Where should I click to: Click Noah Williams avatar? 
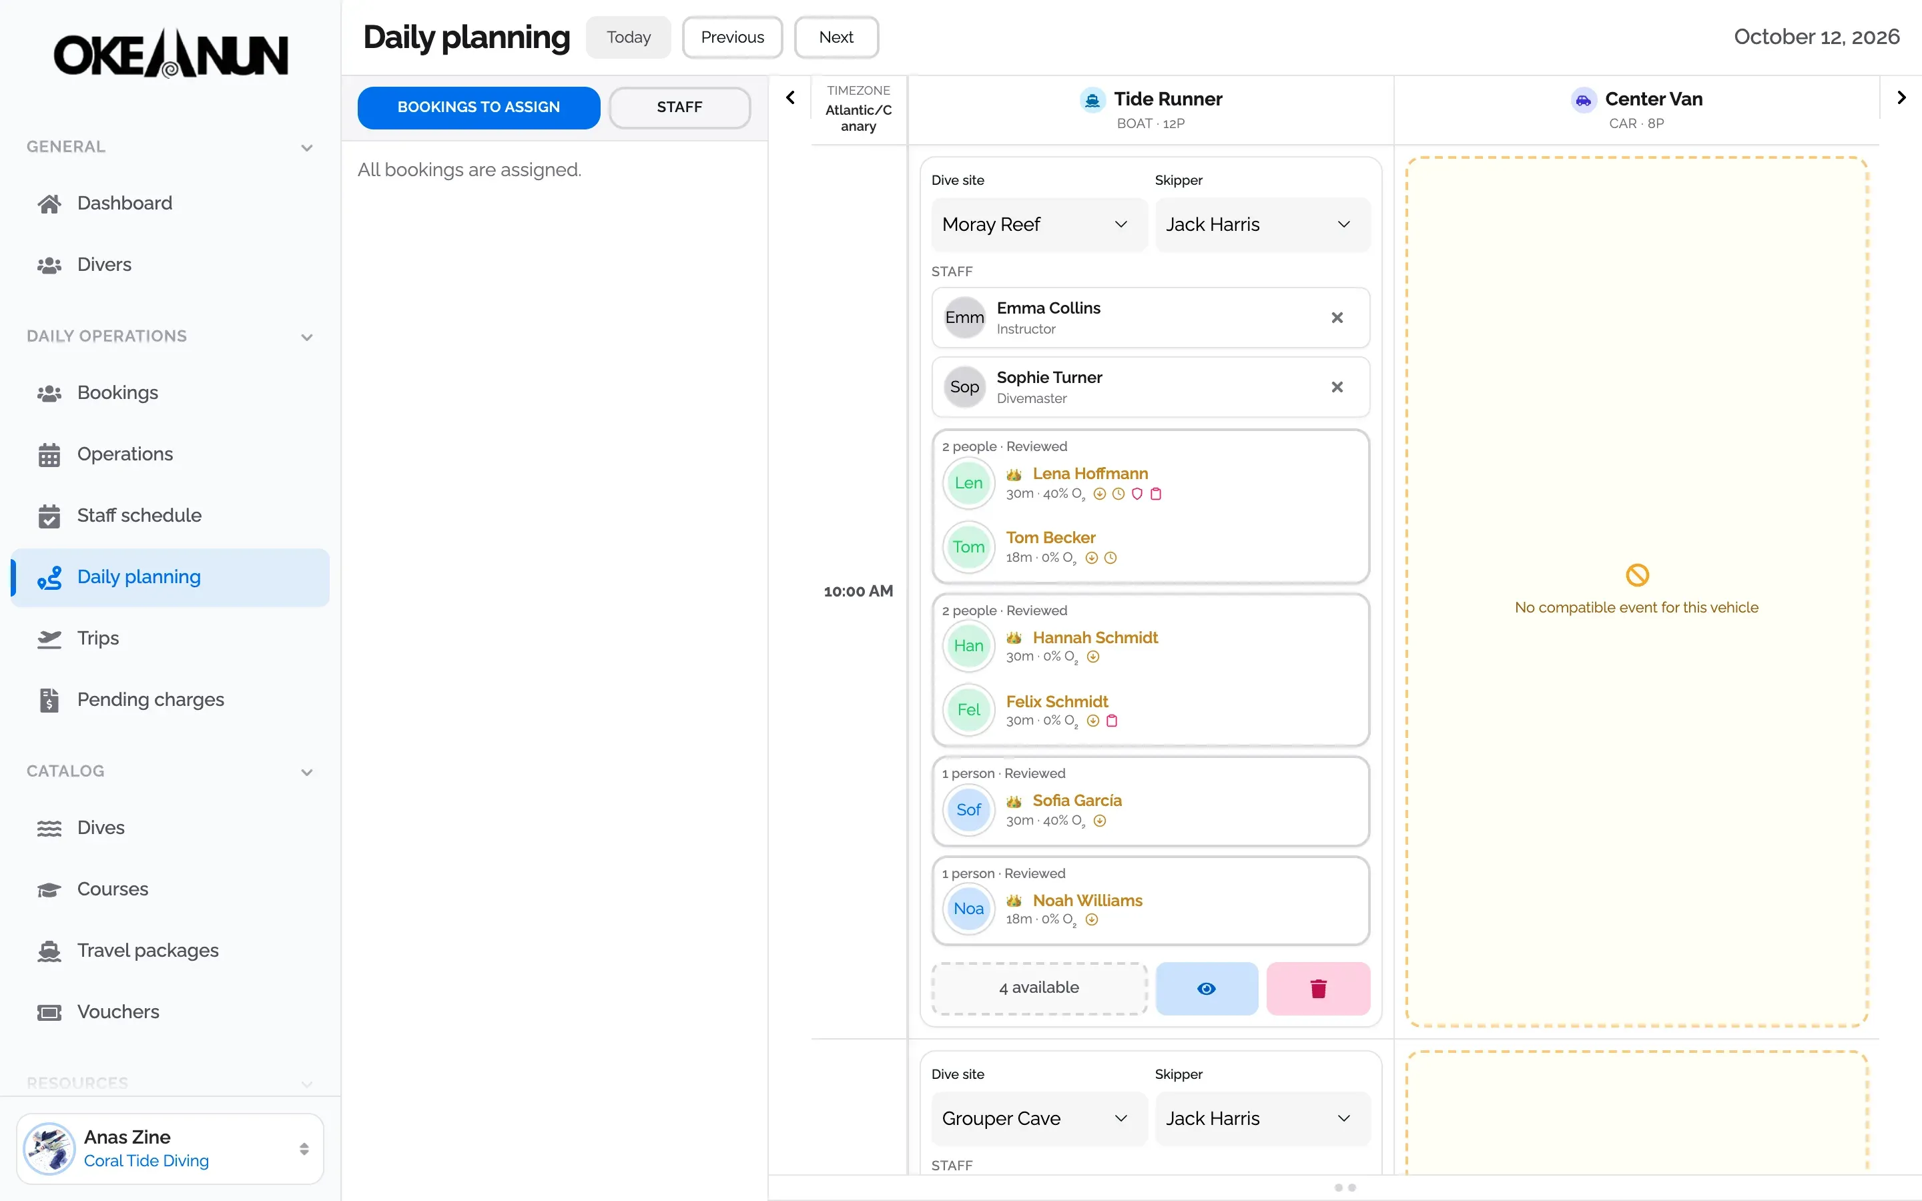[968, 909]
